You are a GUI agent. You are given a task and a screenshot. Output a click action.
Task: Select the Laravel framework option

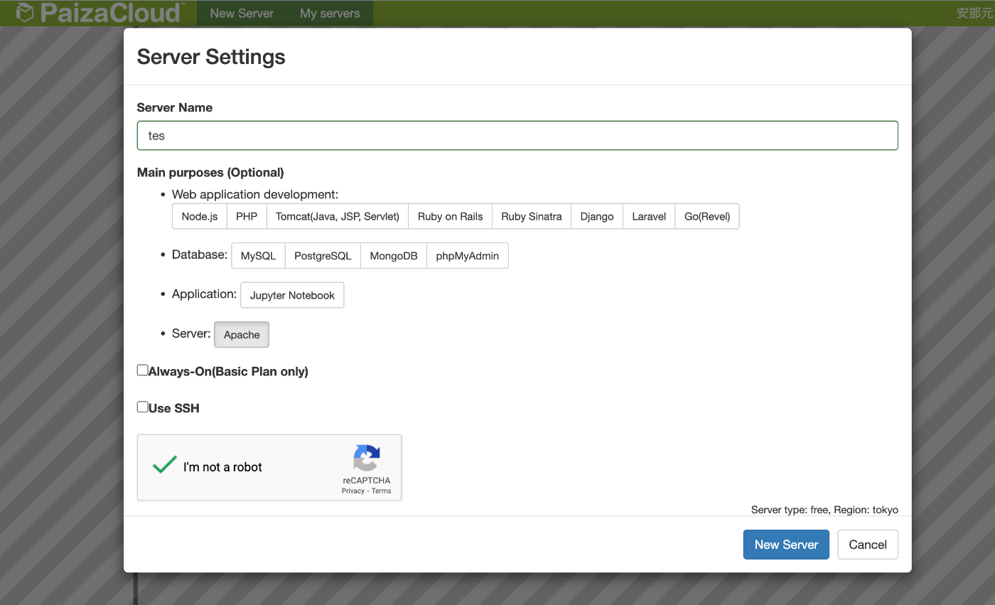(648, 215)
